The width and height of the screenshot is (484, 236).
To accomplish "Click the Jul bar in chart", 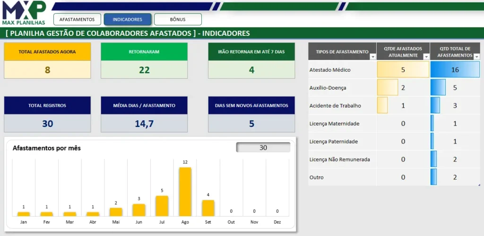I will coord(162,206).
